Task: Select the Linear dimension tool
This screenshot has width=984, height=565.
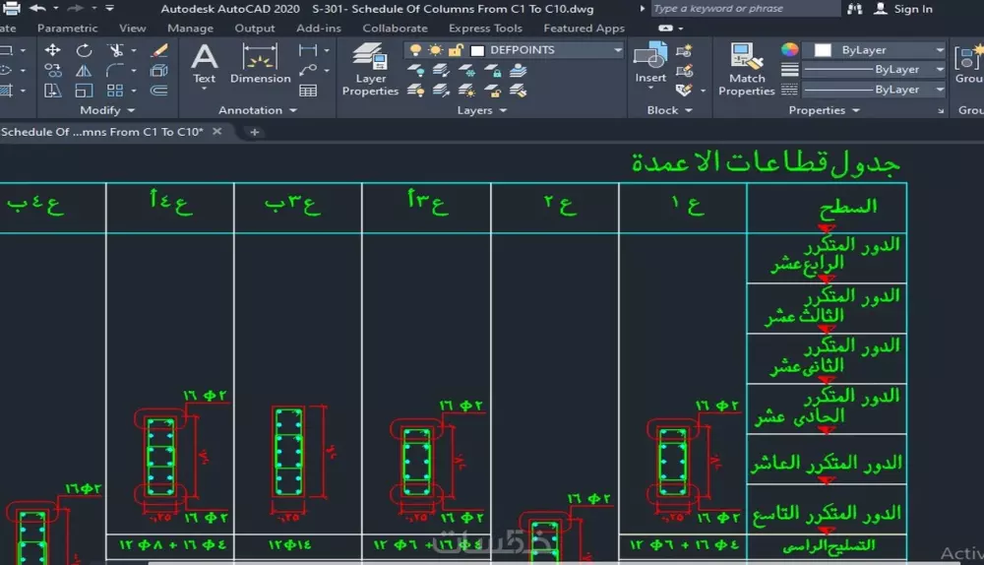Action: coord(307,49)
